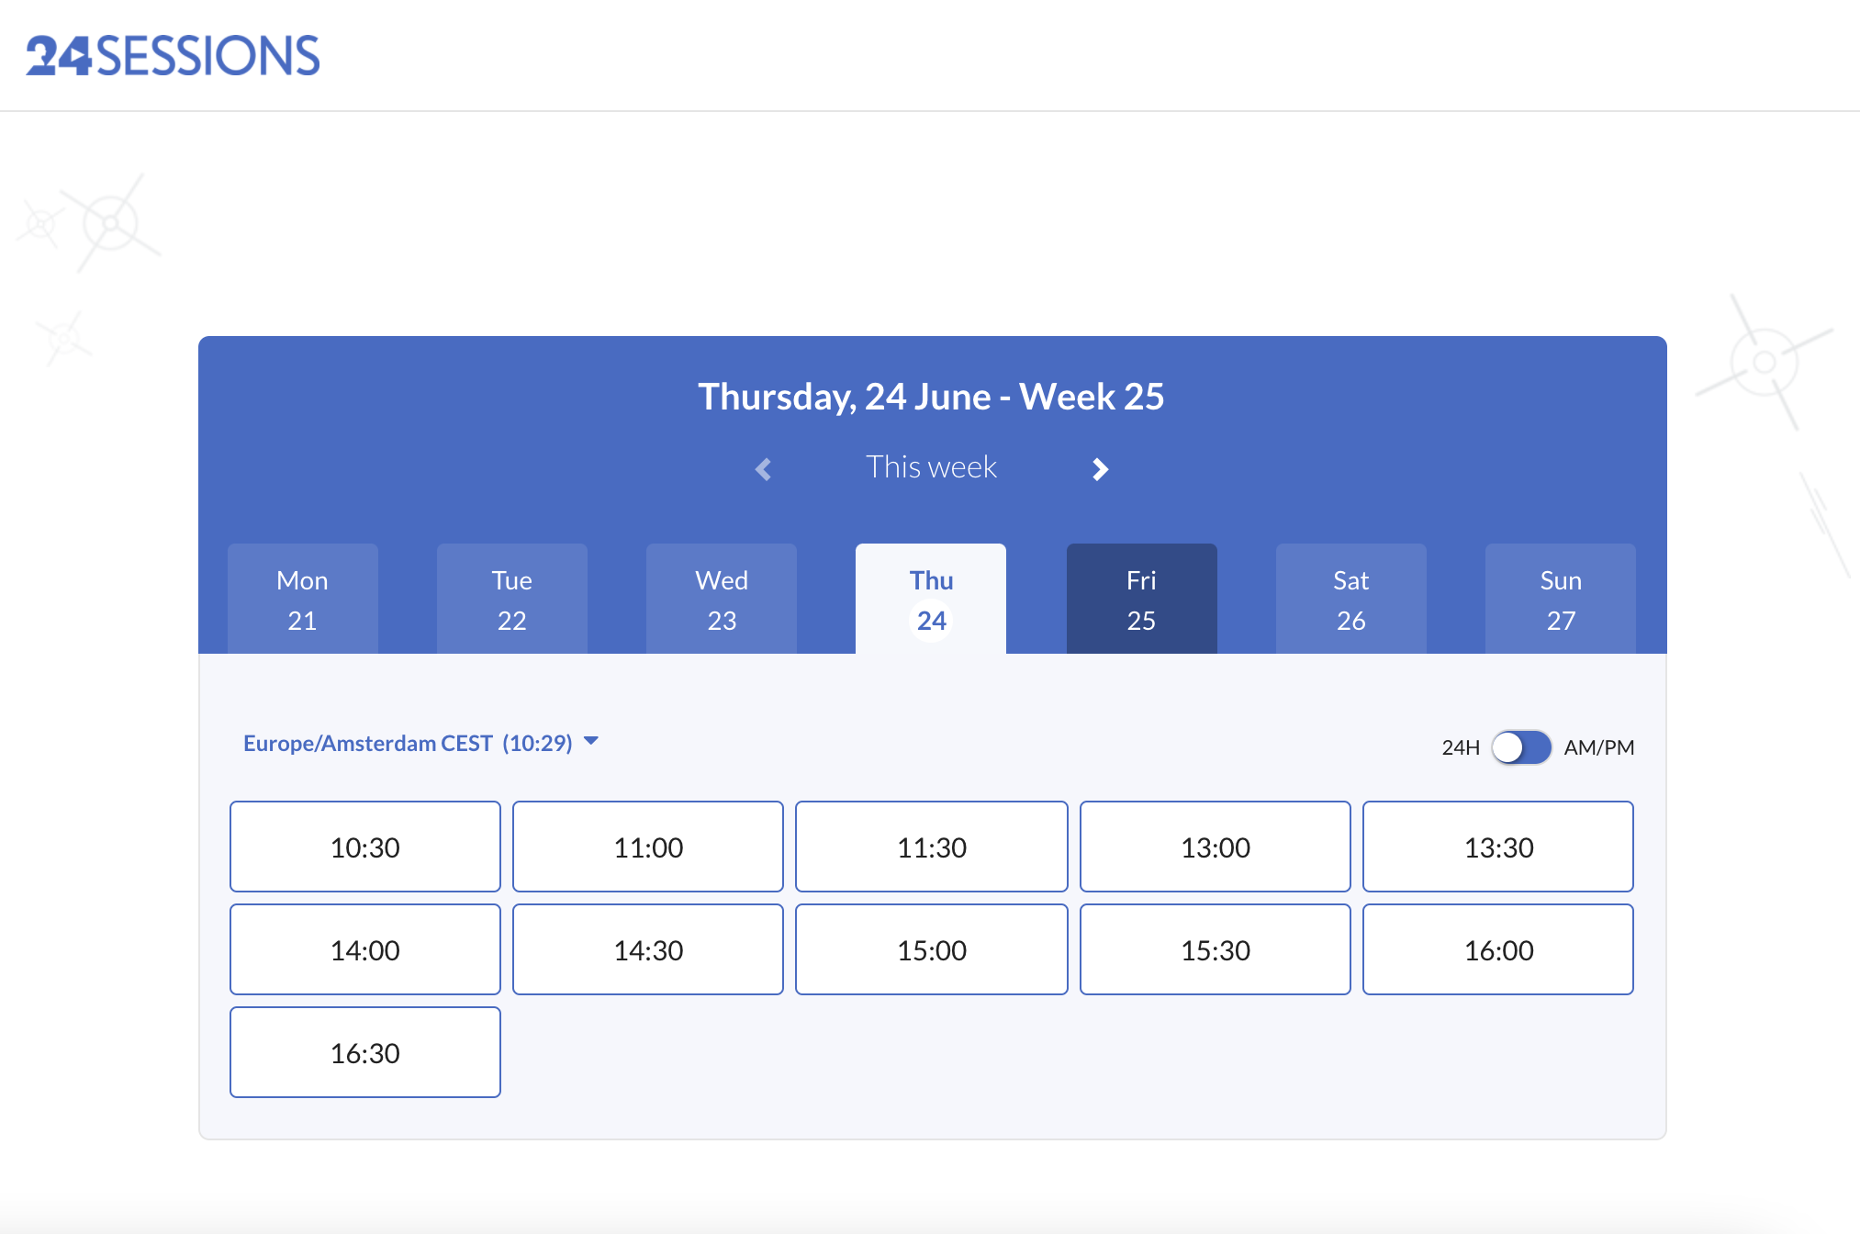Go to previous week with left chevron
1860x1234 pixels.
point(763,469)
